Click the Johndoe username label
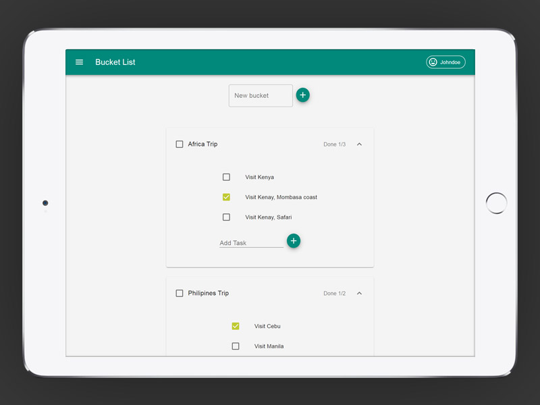540x405 pixels. tap(450, 62)
